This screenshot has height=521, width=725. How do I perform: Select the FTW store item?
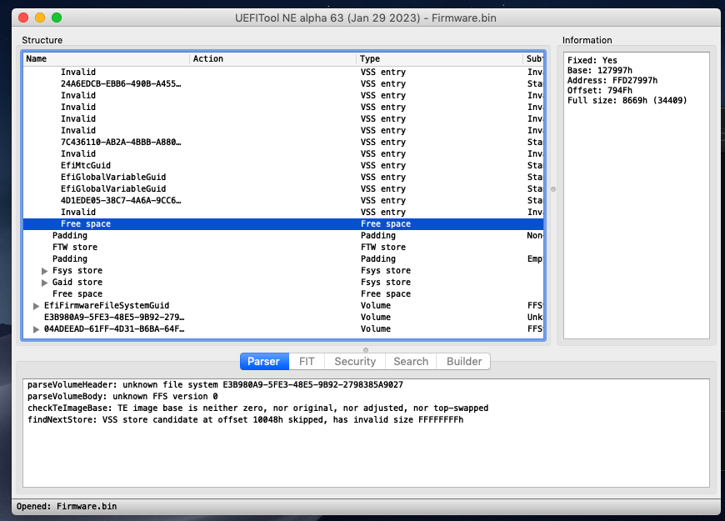point(75,248)
